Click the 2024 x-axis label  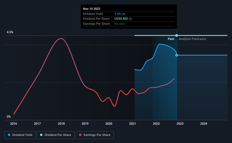coord(204,124)
